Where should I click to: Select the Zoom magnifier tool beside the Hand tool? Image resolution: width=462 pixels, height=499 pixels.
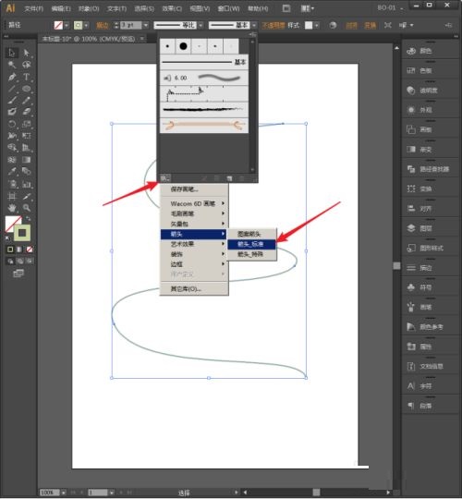pos(27,208)
